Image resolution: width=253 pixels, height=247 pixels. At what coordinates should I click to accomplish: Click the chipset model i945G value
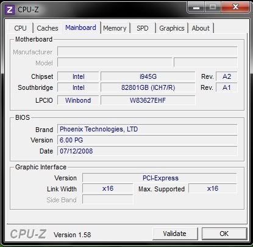(x=148, y=76)
